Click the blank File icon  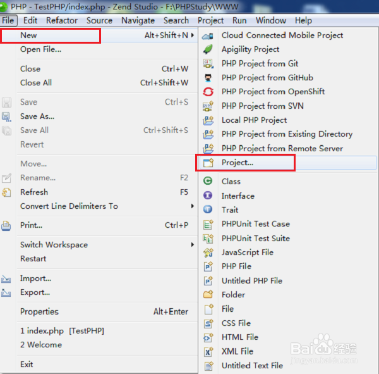(208, 309)
